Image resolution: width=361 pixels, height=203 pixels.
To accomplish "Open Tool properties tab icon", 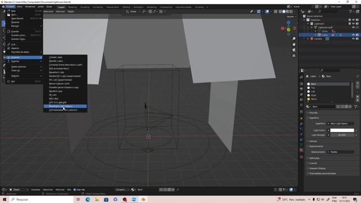I will (301, 77).
